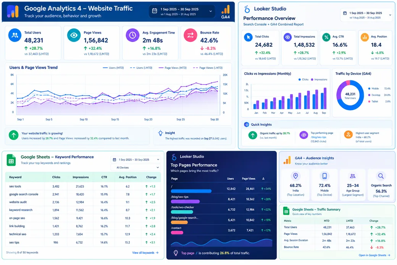Click the Top performing page eye icon
The image size is (397, 265).
click(x=303, y=135)
